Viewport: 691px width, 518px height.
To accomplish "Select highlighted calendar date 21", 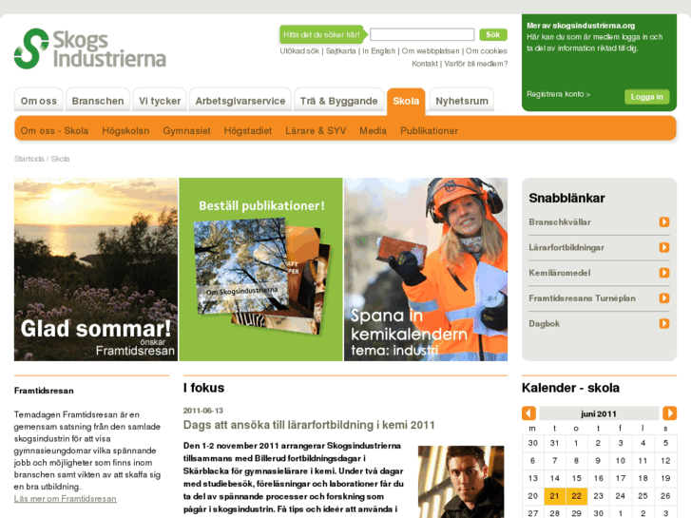I will [x=554, y=496].
